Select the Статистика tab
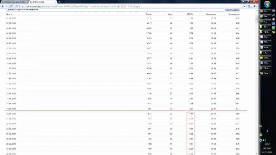 (x=42, y=2)
